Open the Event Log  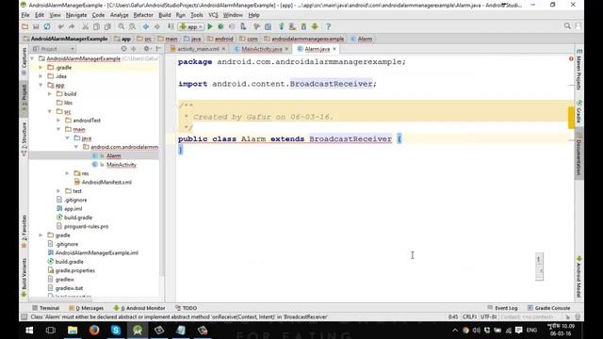click(502, 308)
